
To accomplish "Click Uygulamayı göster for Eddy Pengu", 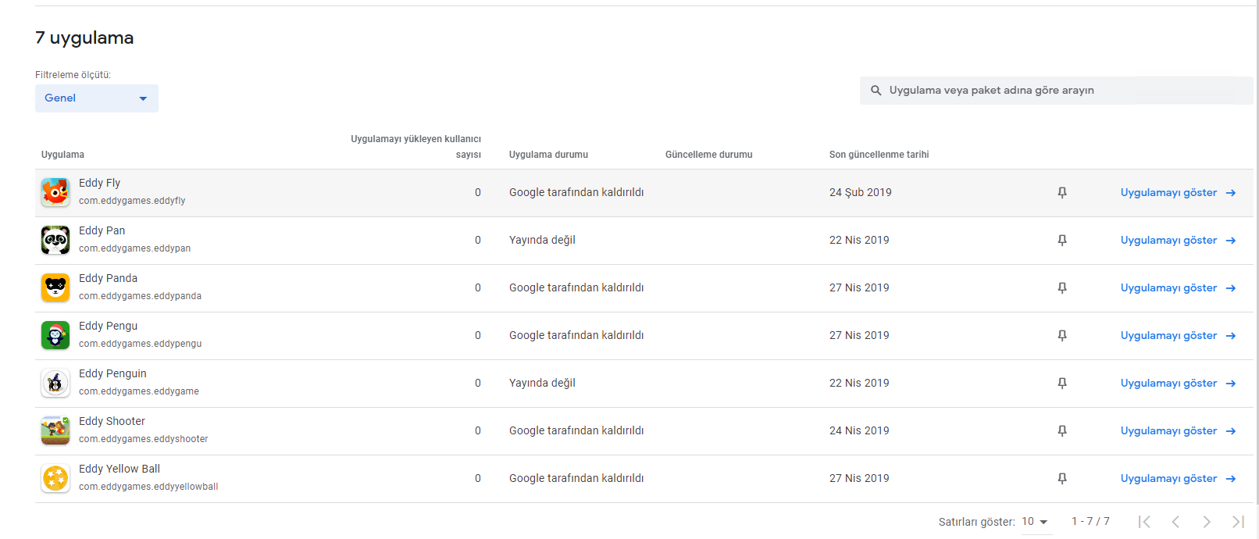I will point(1178,335).
